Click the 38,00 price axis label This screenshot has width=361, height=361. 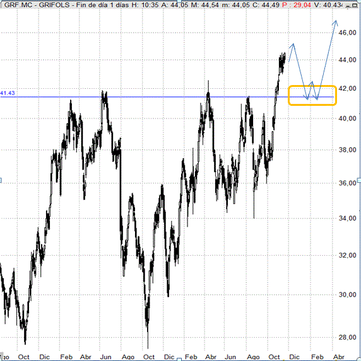347,150
